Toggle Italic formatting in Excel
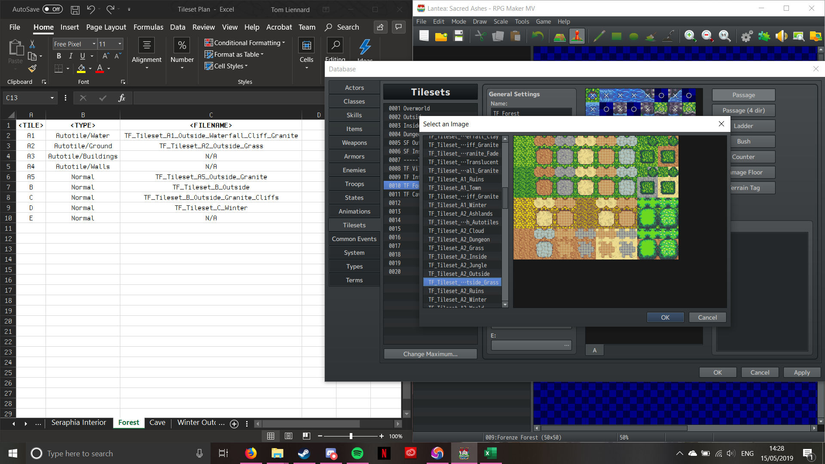The image size is (825, 464). [70, 56]
